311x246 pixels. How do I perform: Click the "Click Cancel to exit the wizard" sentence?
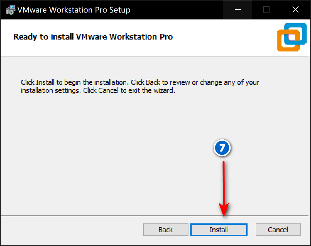pos(137,91)
